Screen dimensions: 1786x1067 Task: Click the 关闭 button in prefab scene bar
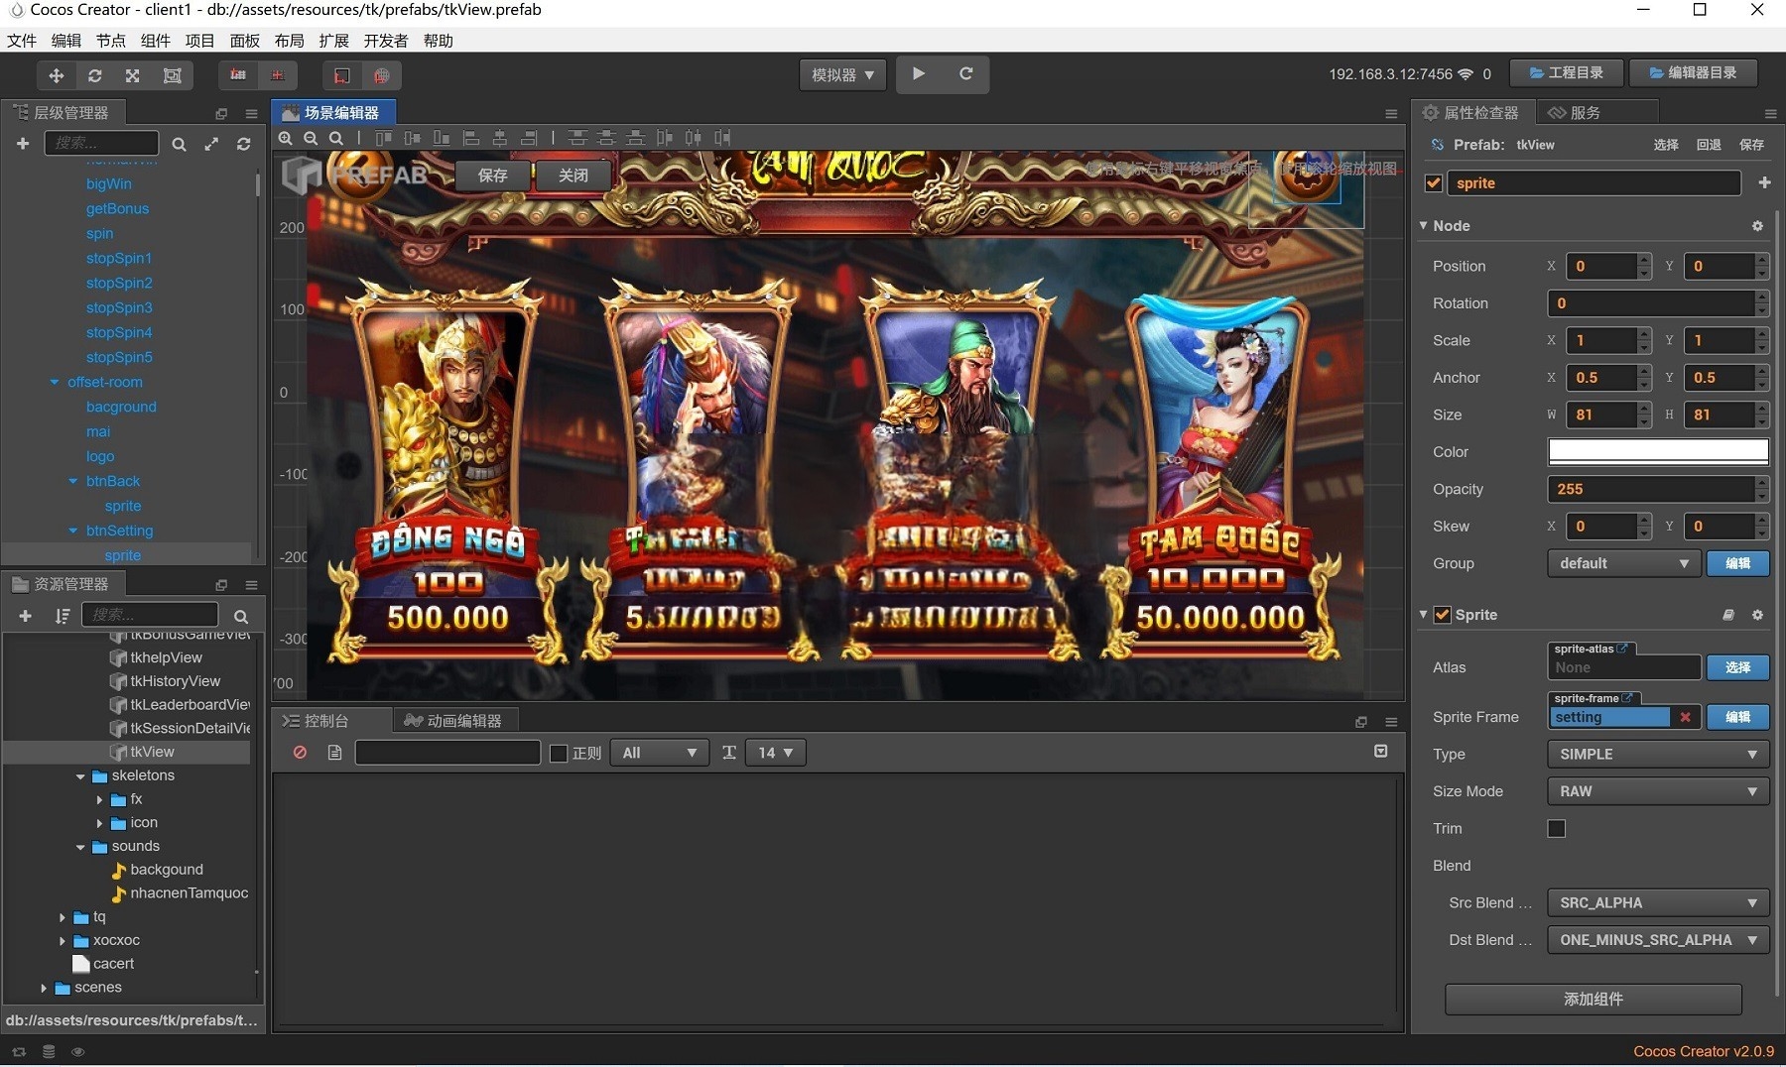(573, 176)
